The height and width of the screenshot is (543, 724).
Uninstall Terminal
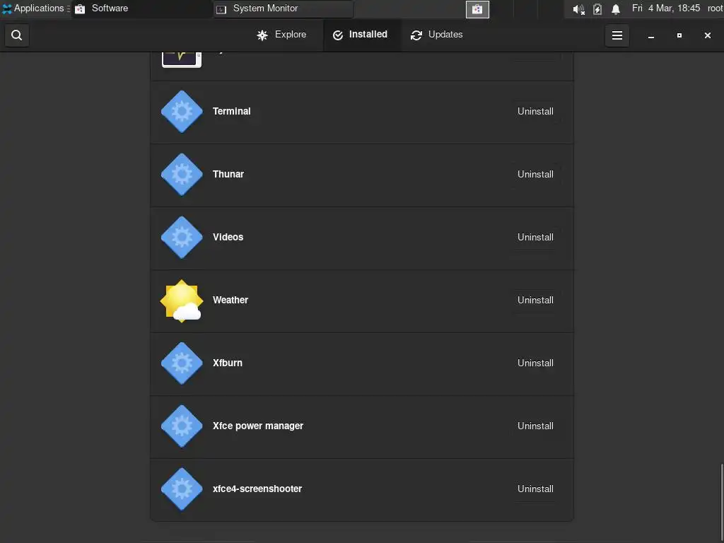(x=535, y=111)
